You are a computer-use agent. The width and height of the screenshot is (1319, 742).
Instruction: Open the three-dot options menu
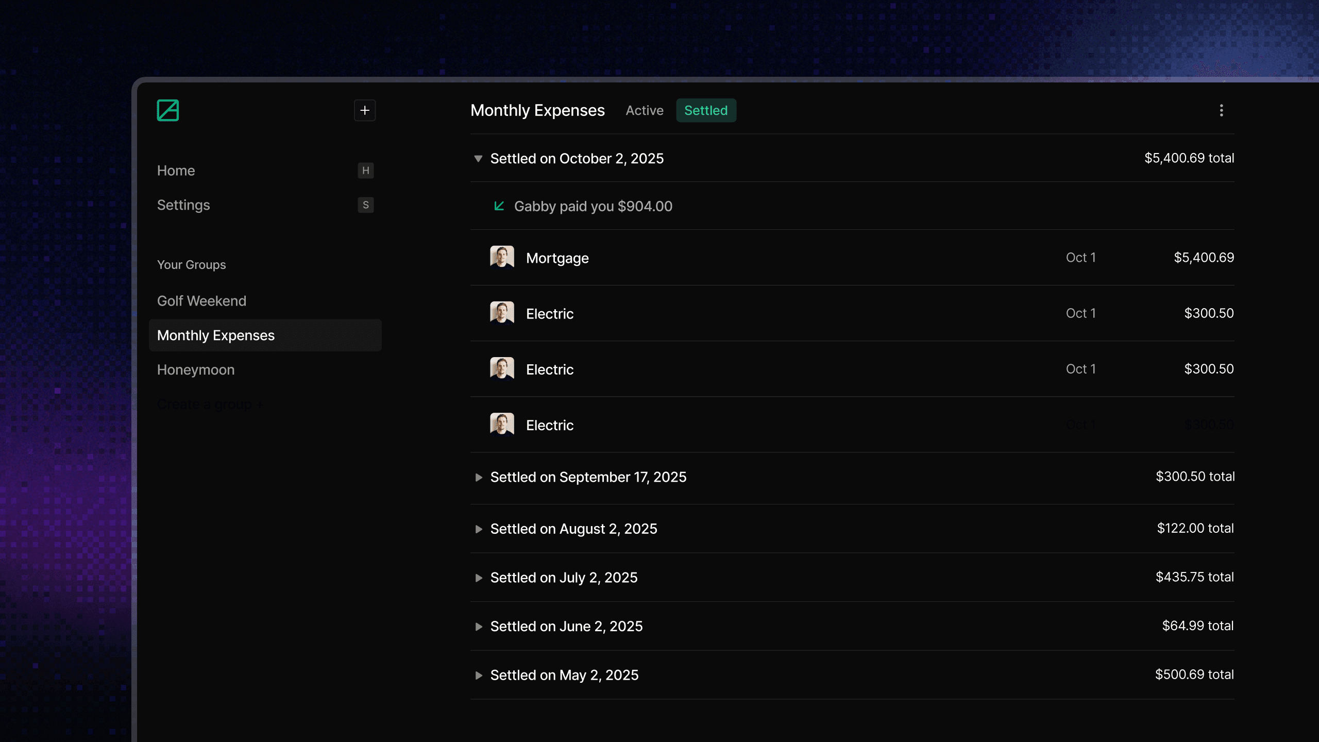1221,110
